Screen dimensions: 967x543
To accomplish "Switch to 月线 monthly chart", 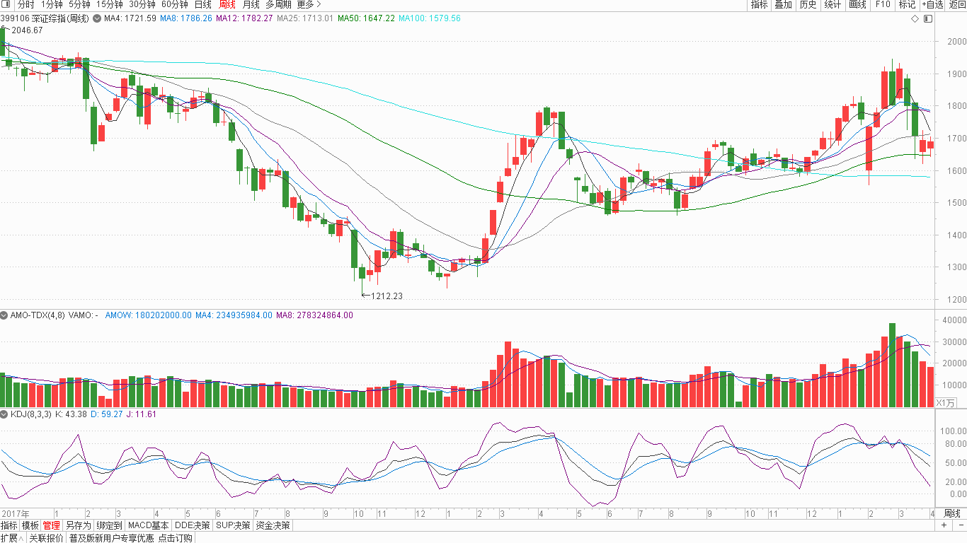I will click(x=251, y=5).
